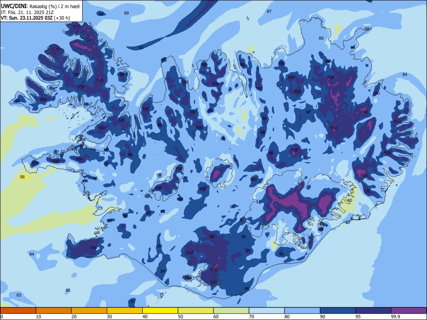
Task: Click the title 'UWC/DINI: Rakastig (%) í 2 m hæð'
Action: 40,6
